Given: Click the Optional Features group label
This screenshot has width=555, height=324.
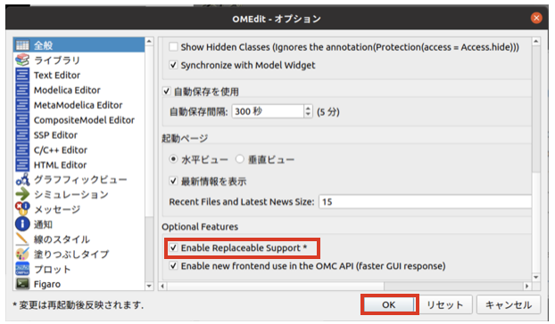Looking at the screenshot, I should pyautogui.click(x=200, y=227).
